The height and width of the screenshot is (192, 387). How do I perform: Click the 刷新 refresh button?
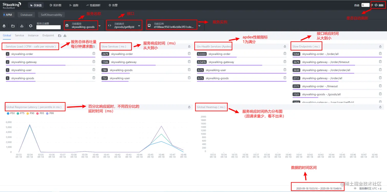click(x=379, y=5)
